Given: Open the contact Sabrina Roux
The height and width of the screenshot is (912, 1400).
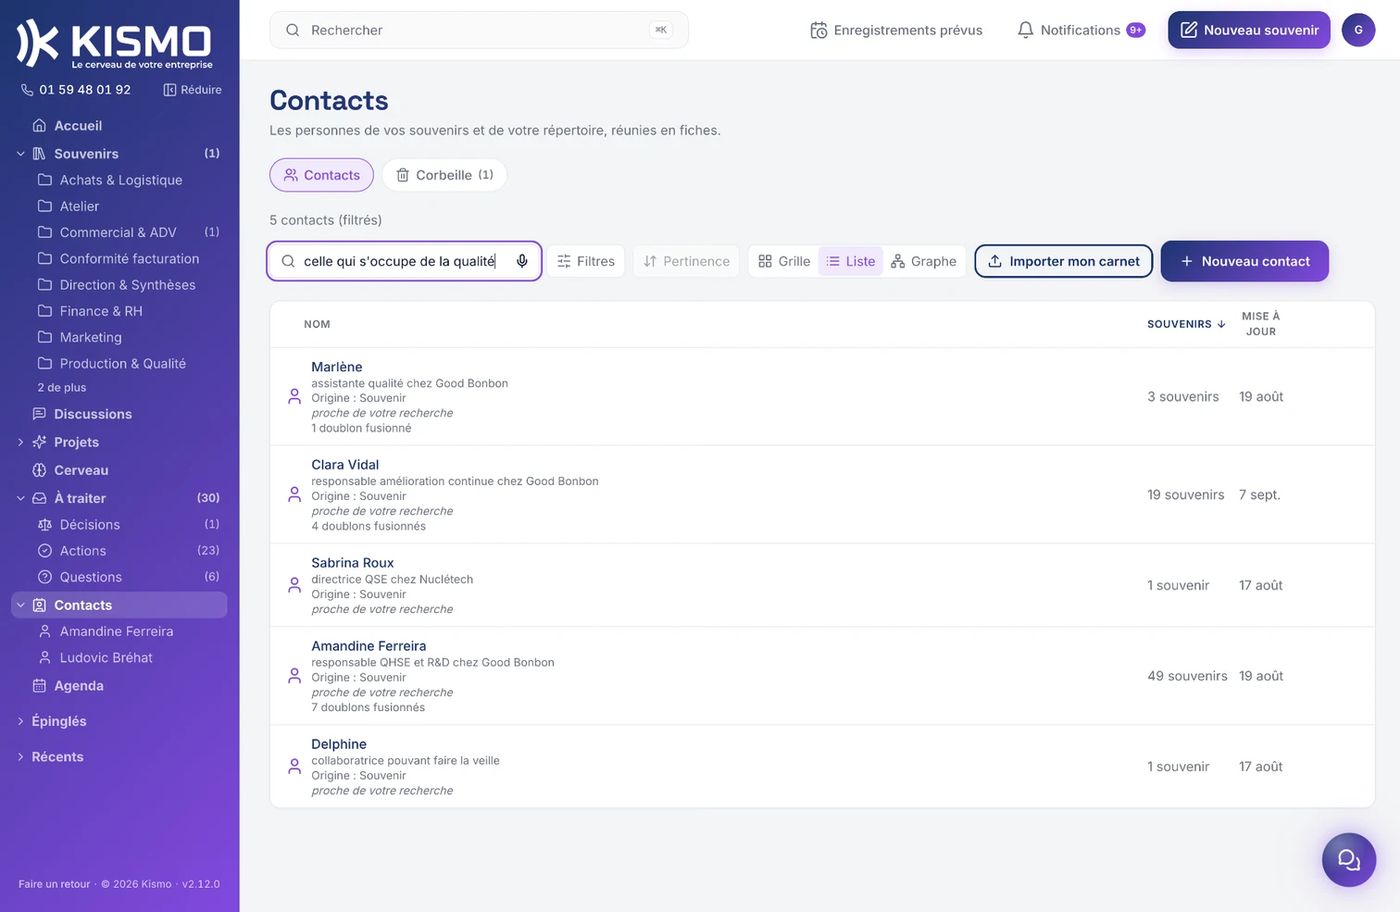Looking at the screenshot, I should tap(353, 563).
